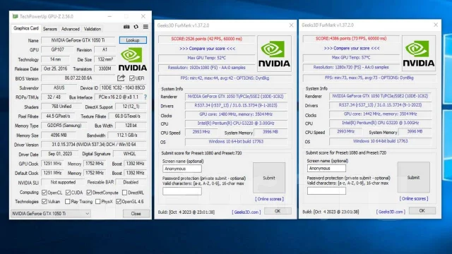
Task: Click the Bus Interface question mark
Action: pos(145,97)
